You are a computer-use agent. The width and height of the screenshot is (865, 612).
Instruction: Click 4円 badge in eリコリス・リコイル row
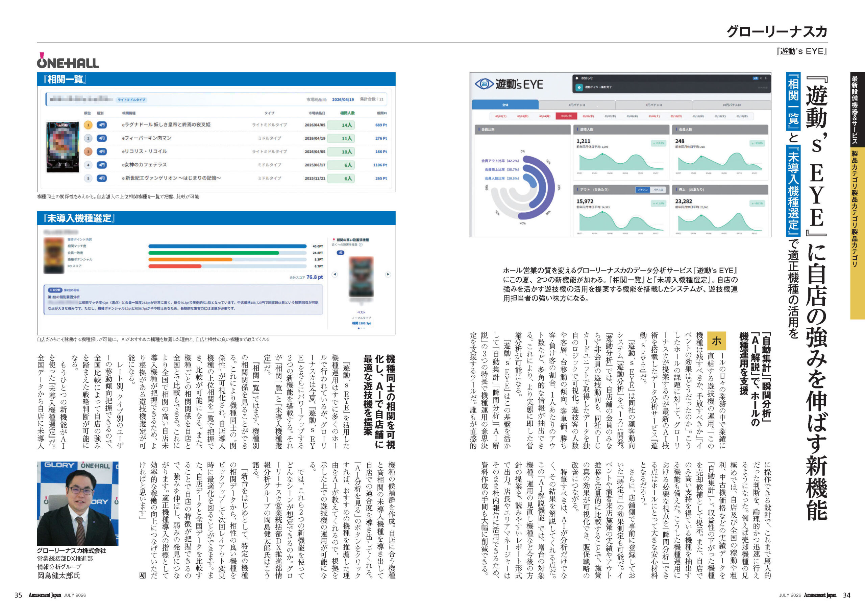102,151
